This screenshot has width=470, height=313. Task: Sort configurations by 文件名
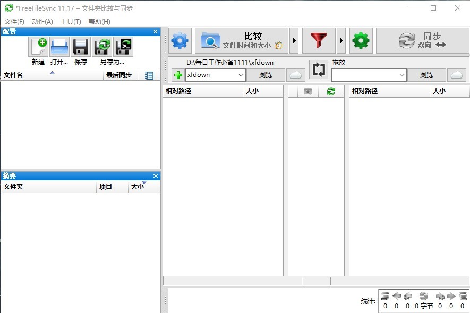(52, 75)
